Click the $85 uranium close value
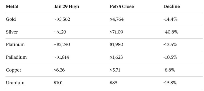This screenshot has height=91, width=204. pos(113,82)
